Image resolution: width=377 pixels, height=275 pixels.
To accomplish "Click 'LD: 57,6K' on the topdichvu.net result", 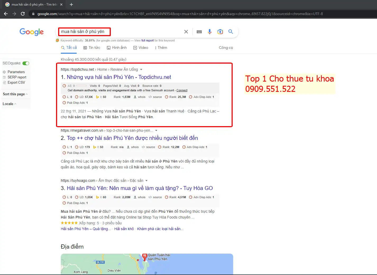I will [84, 97].
